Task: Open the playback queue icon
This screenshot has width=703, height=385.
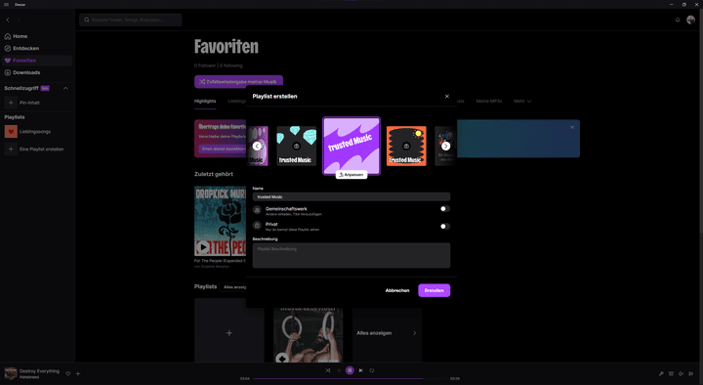Action: coord(671,373)
